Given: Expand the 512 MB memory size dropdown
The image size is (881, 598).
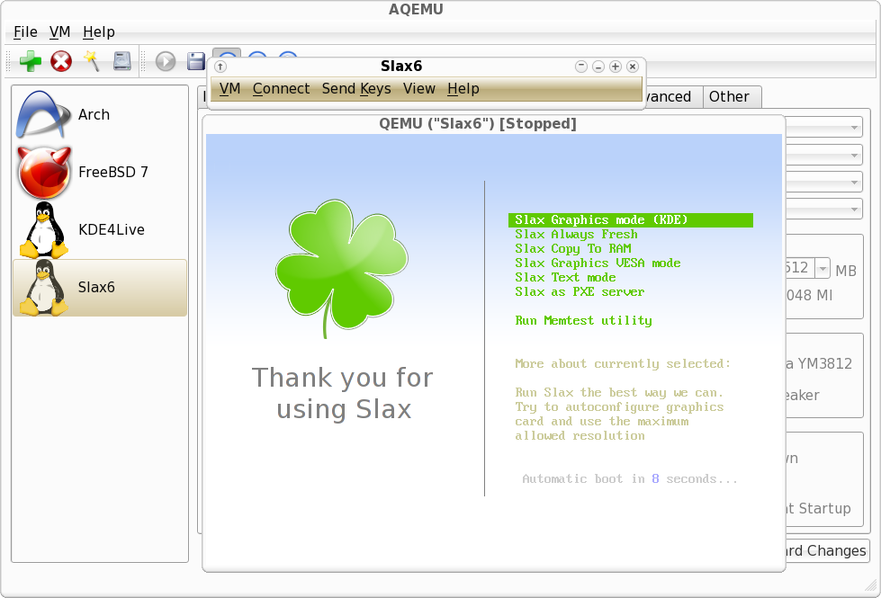Looking at the screenshot, I should coord(823,268).
